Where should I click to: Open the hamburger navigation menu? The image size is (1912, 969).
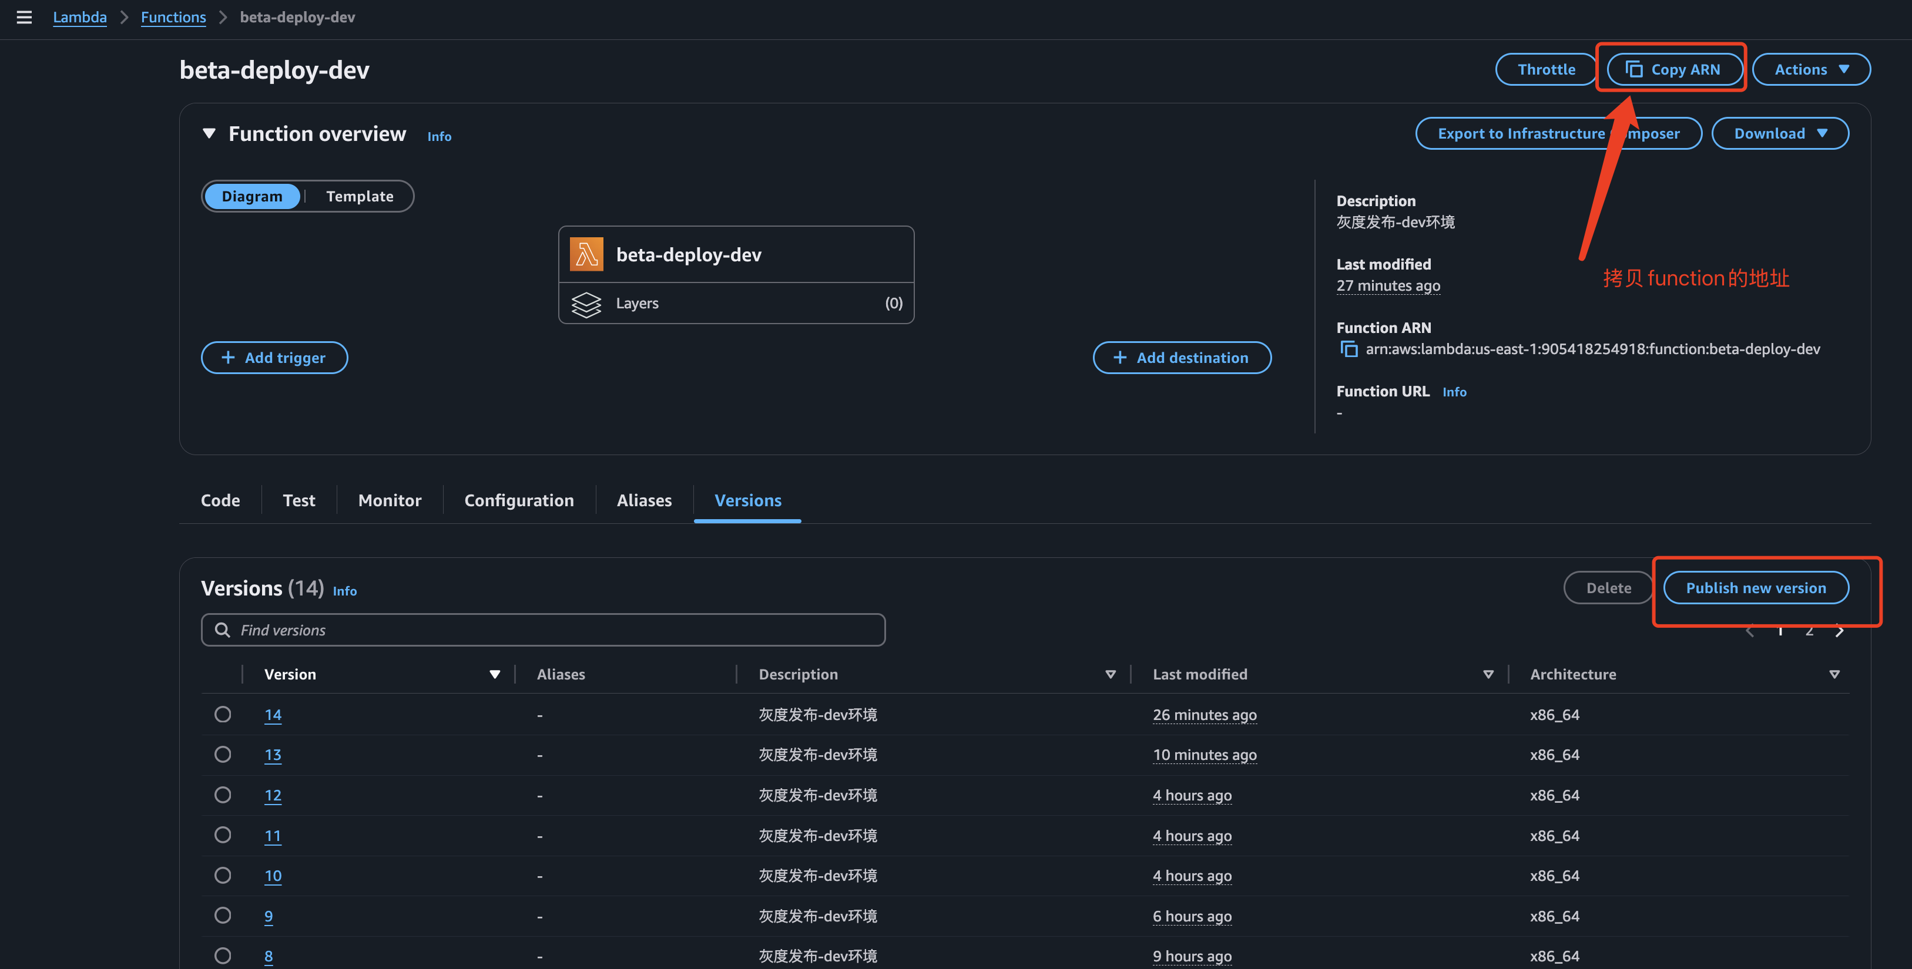pyautogui.click(x=24, y=17)
